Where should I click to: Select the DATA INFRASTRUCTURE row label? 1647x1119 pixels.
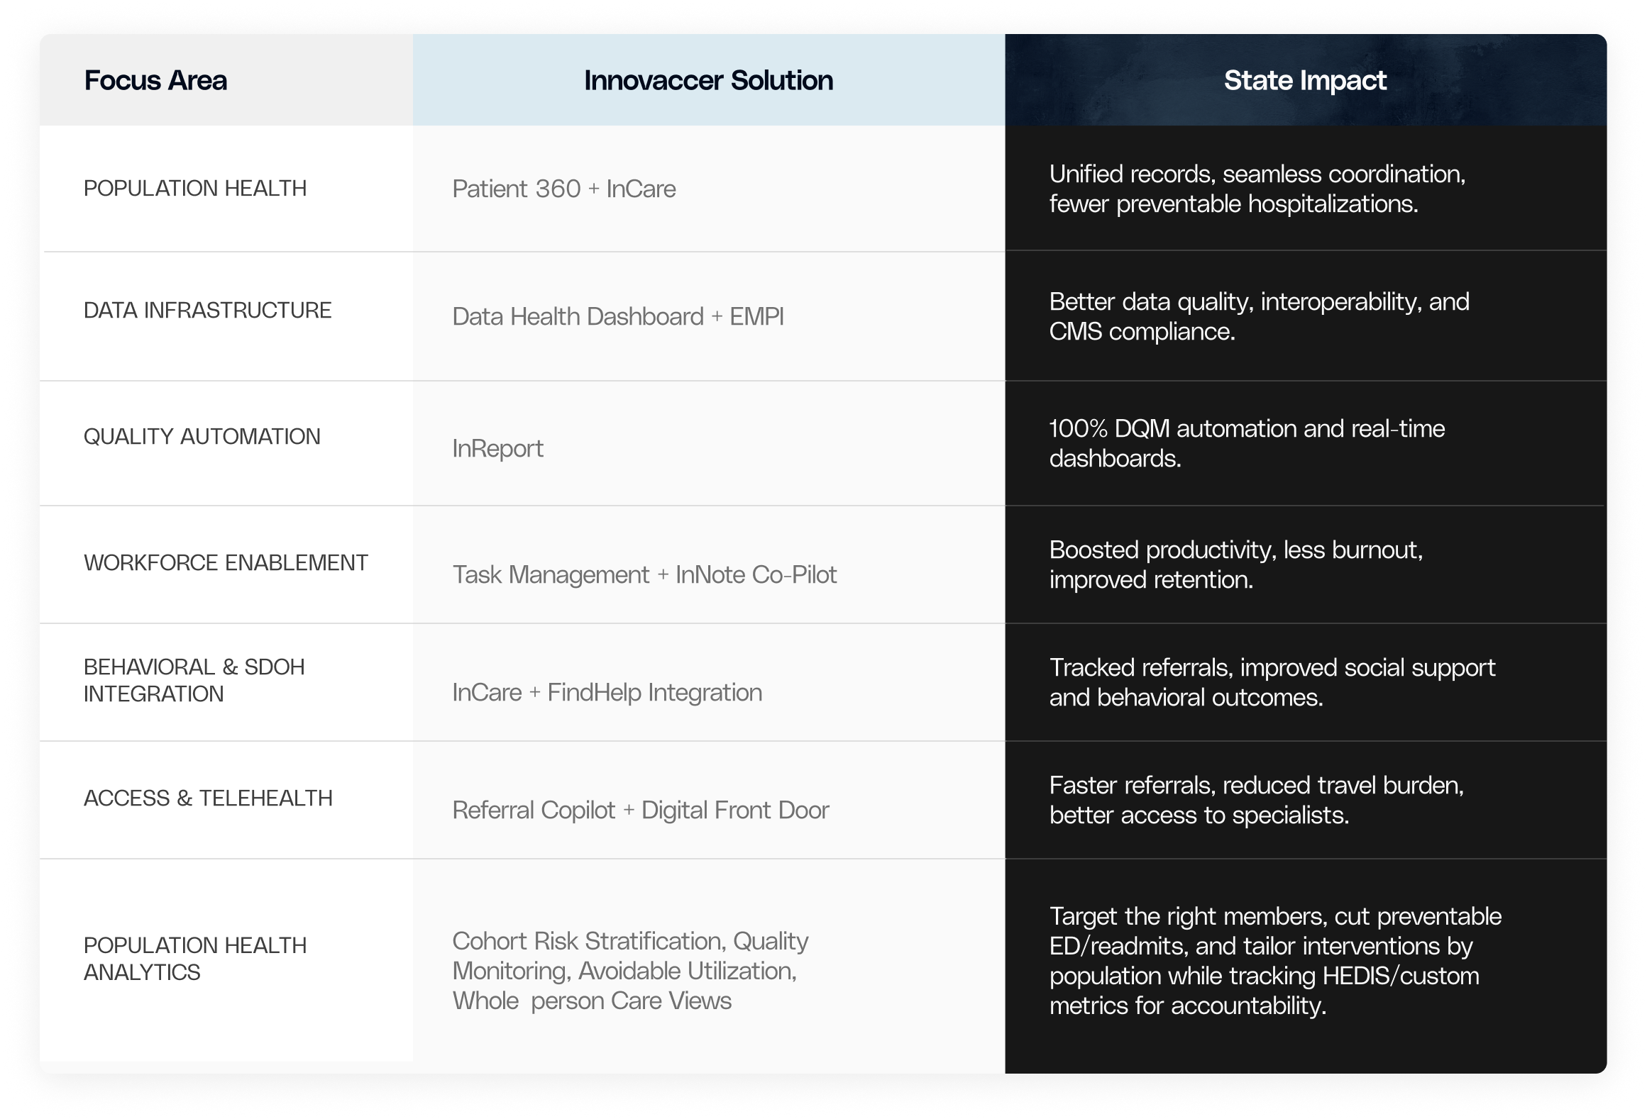pyautogui.click(x=207, y=310)
